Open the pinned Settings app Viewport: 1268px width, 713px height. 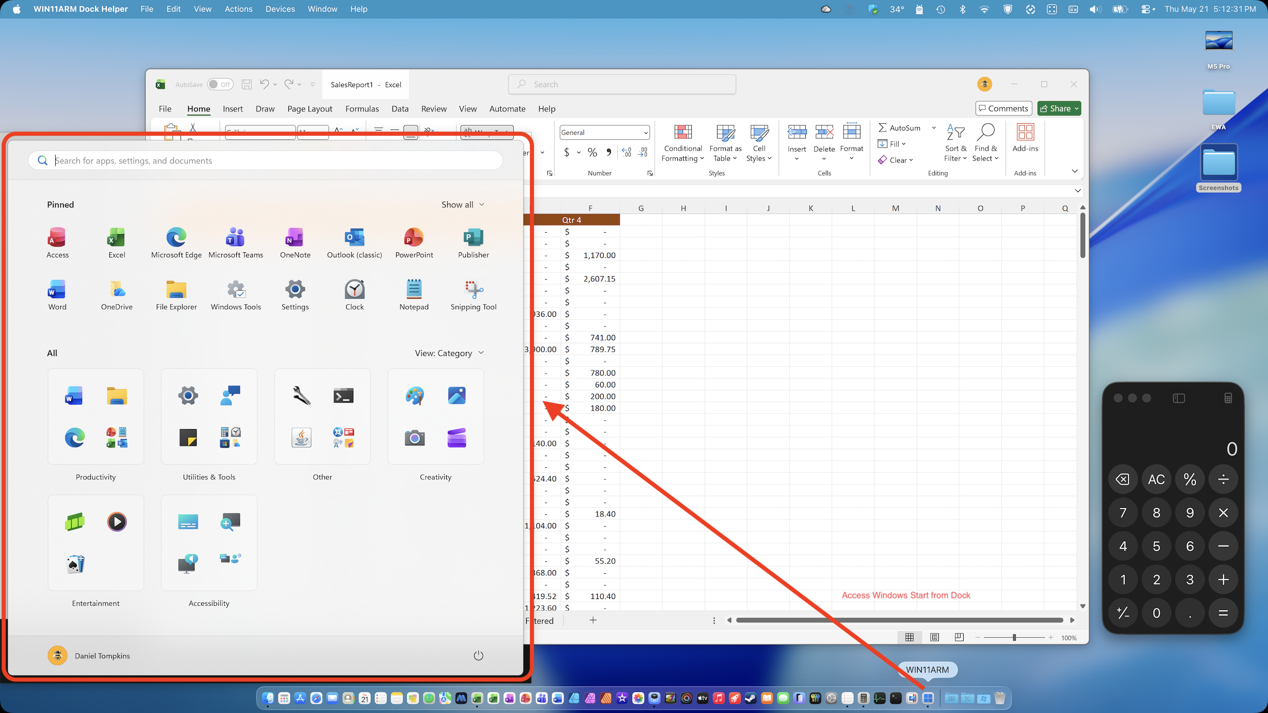click(295, 295)
